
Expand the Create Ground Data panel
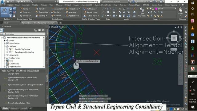click(x=26, y=19)
